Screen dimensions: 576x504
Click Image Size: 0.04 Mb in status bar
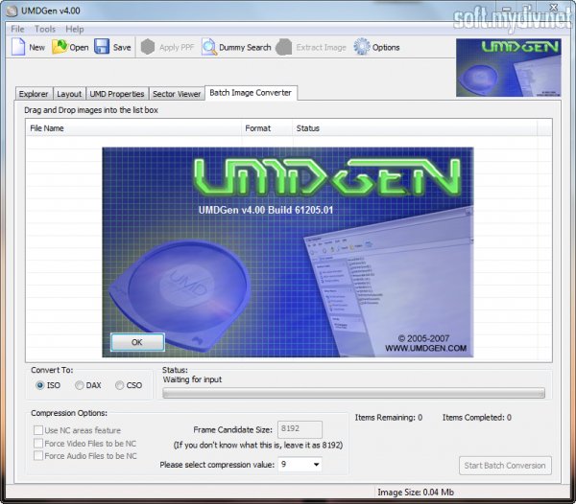pyautogui.click(x=416, y=493)
